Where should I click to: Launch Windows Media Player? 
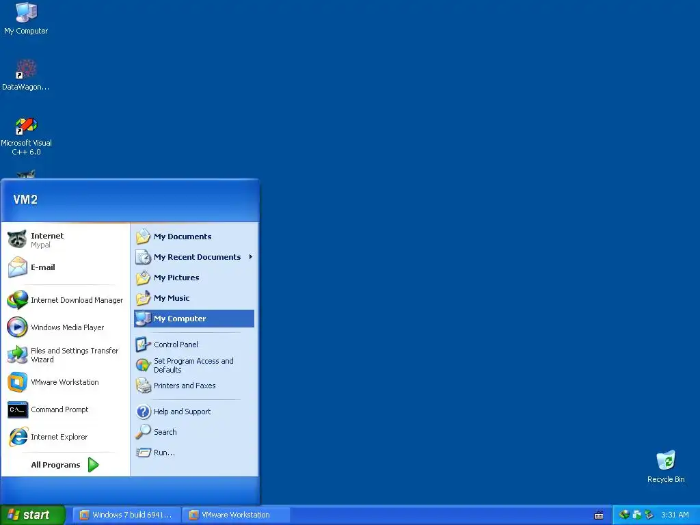tap(65, 327)
